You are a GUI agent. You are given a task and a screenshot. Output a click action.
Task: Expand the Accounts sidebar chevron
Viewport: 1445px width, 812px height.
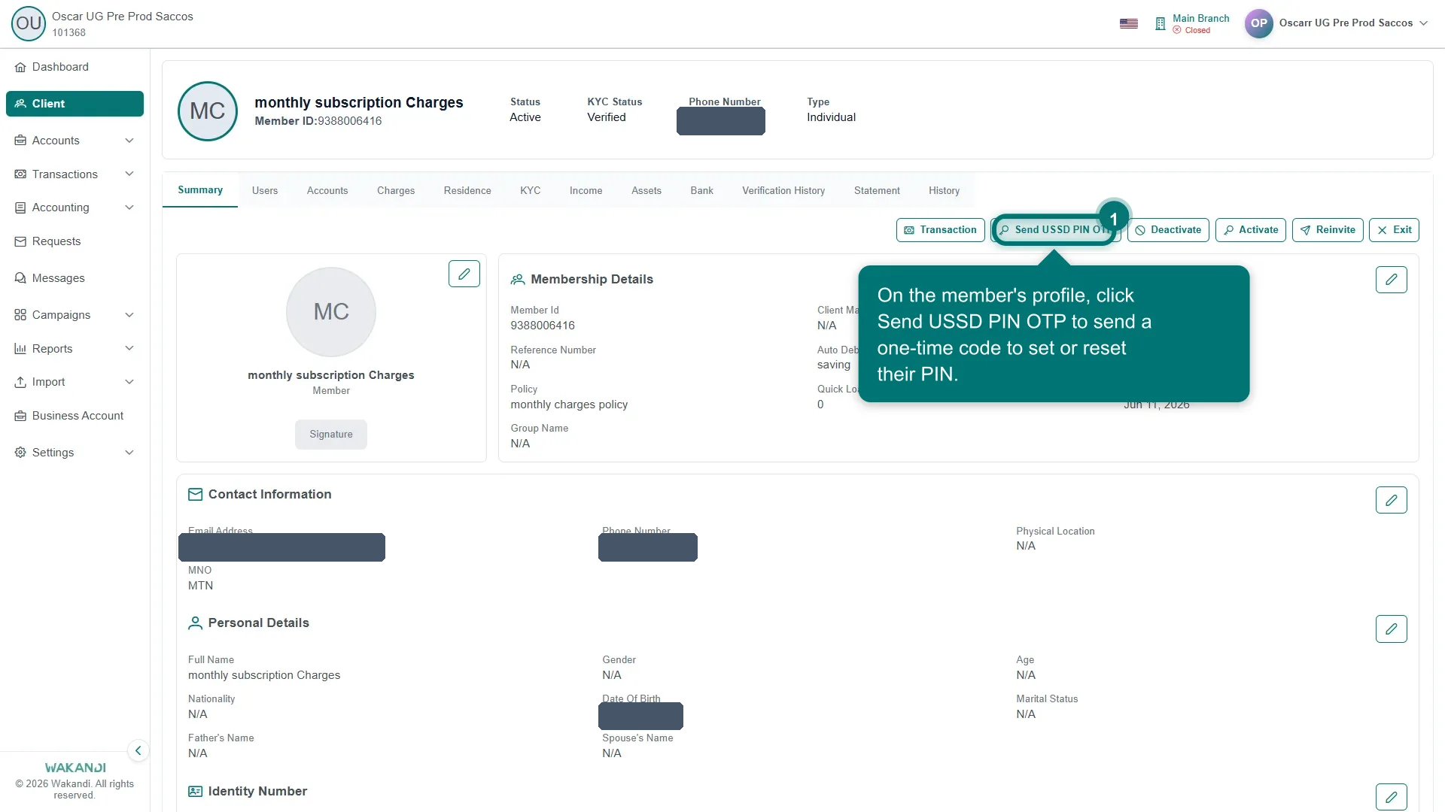pyautogui.click(x=129, y=141)
